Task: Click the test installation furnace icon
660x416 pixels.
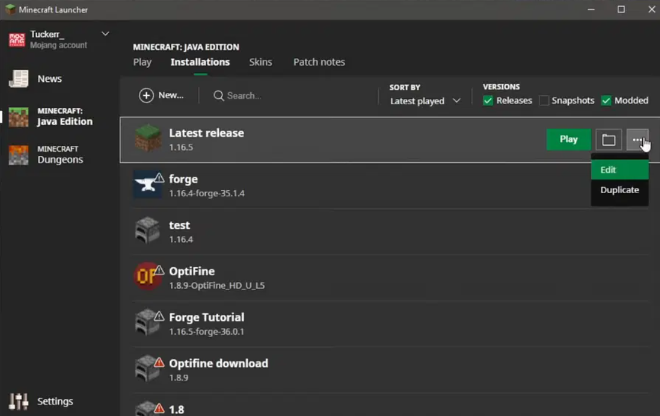Action: [x=147, y=231]
